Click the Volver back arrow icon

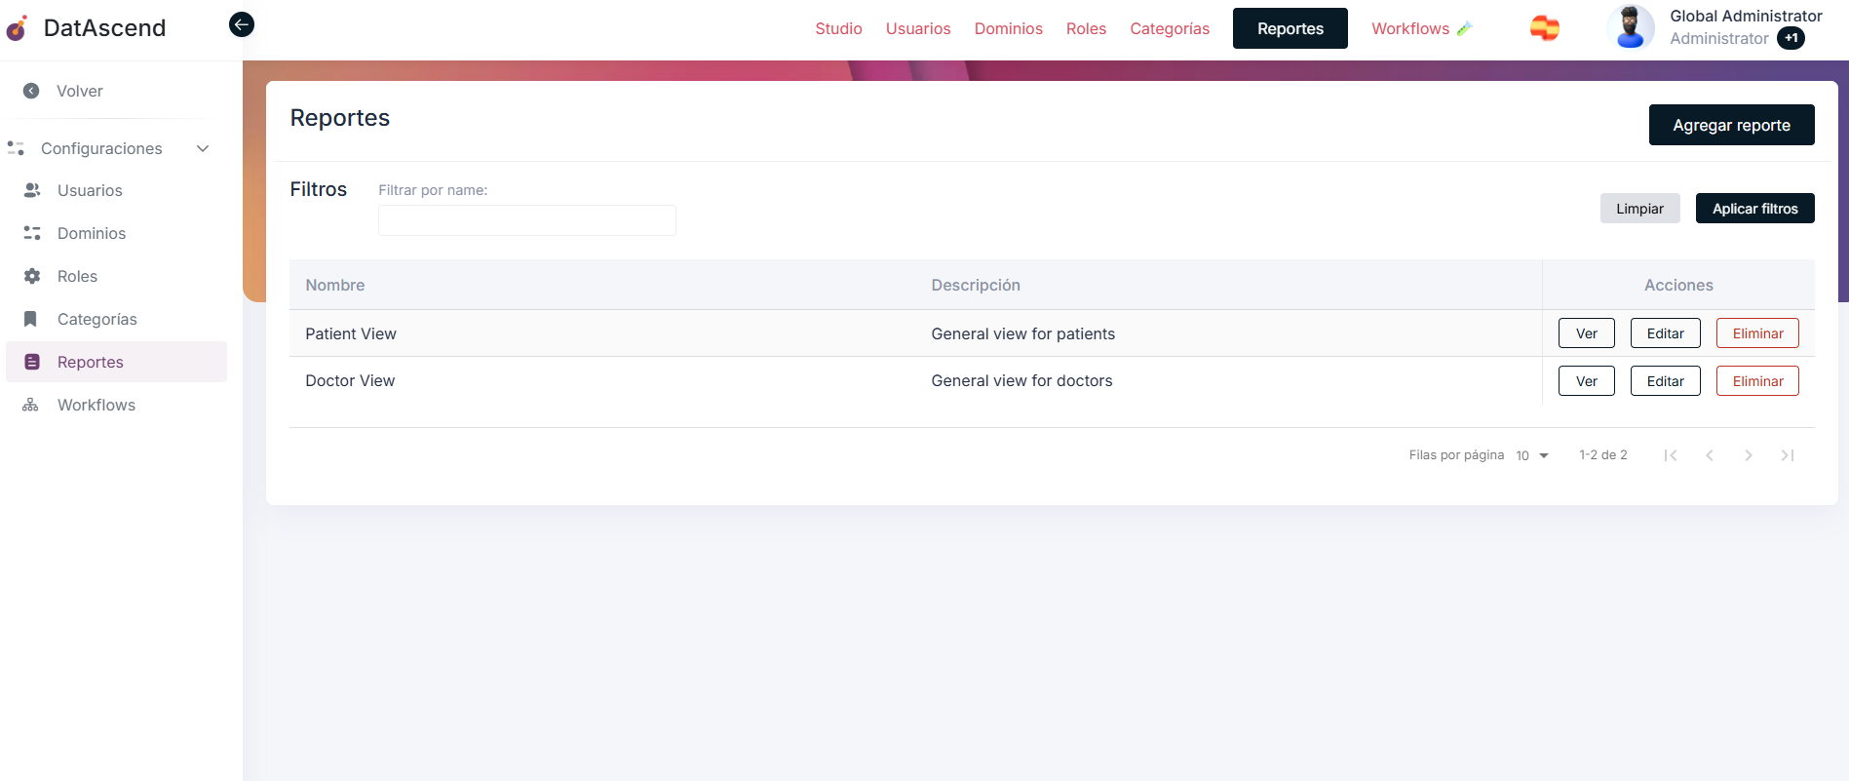click(x=31, y=91)
